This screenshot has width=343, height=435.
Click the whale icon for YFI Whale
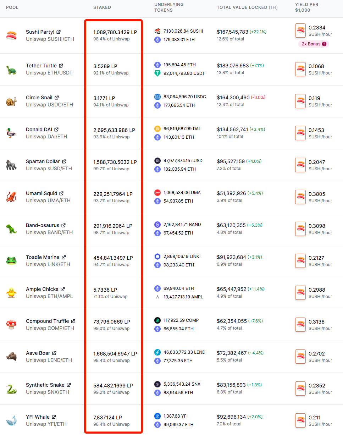[11, 420]
